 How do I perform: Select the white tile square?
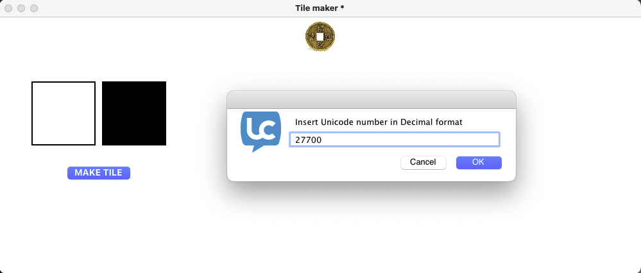[x=64, y=113]
